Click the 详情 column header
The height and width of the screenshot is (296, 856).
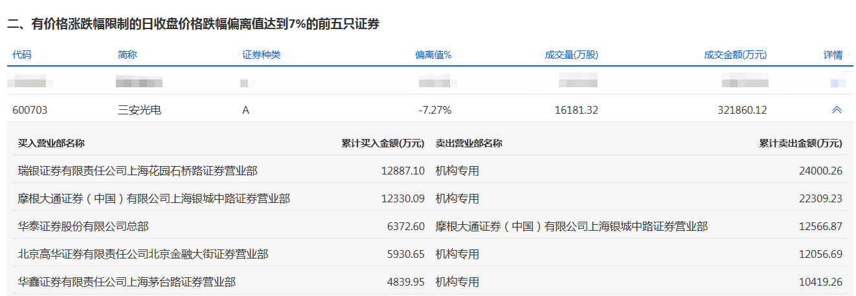(833, 55)
